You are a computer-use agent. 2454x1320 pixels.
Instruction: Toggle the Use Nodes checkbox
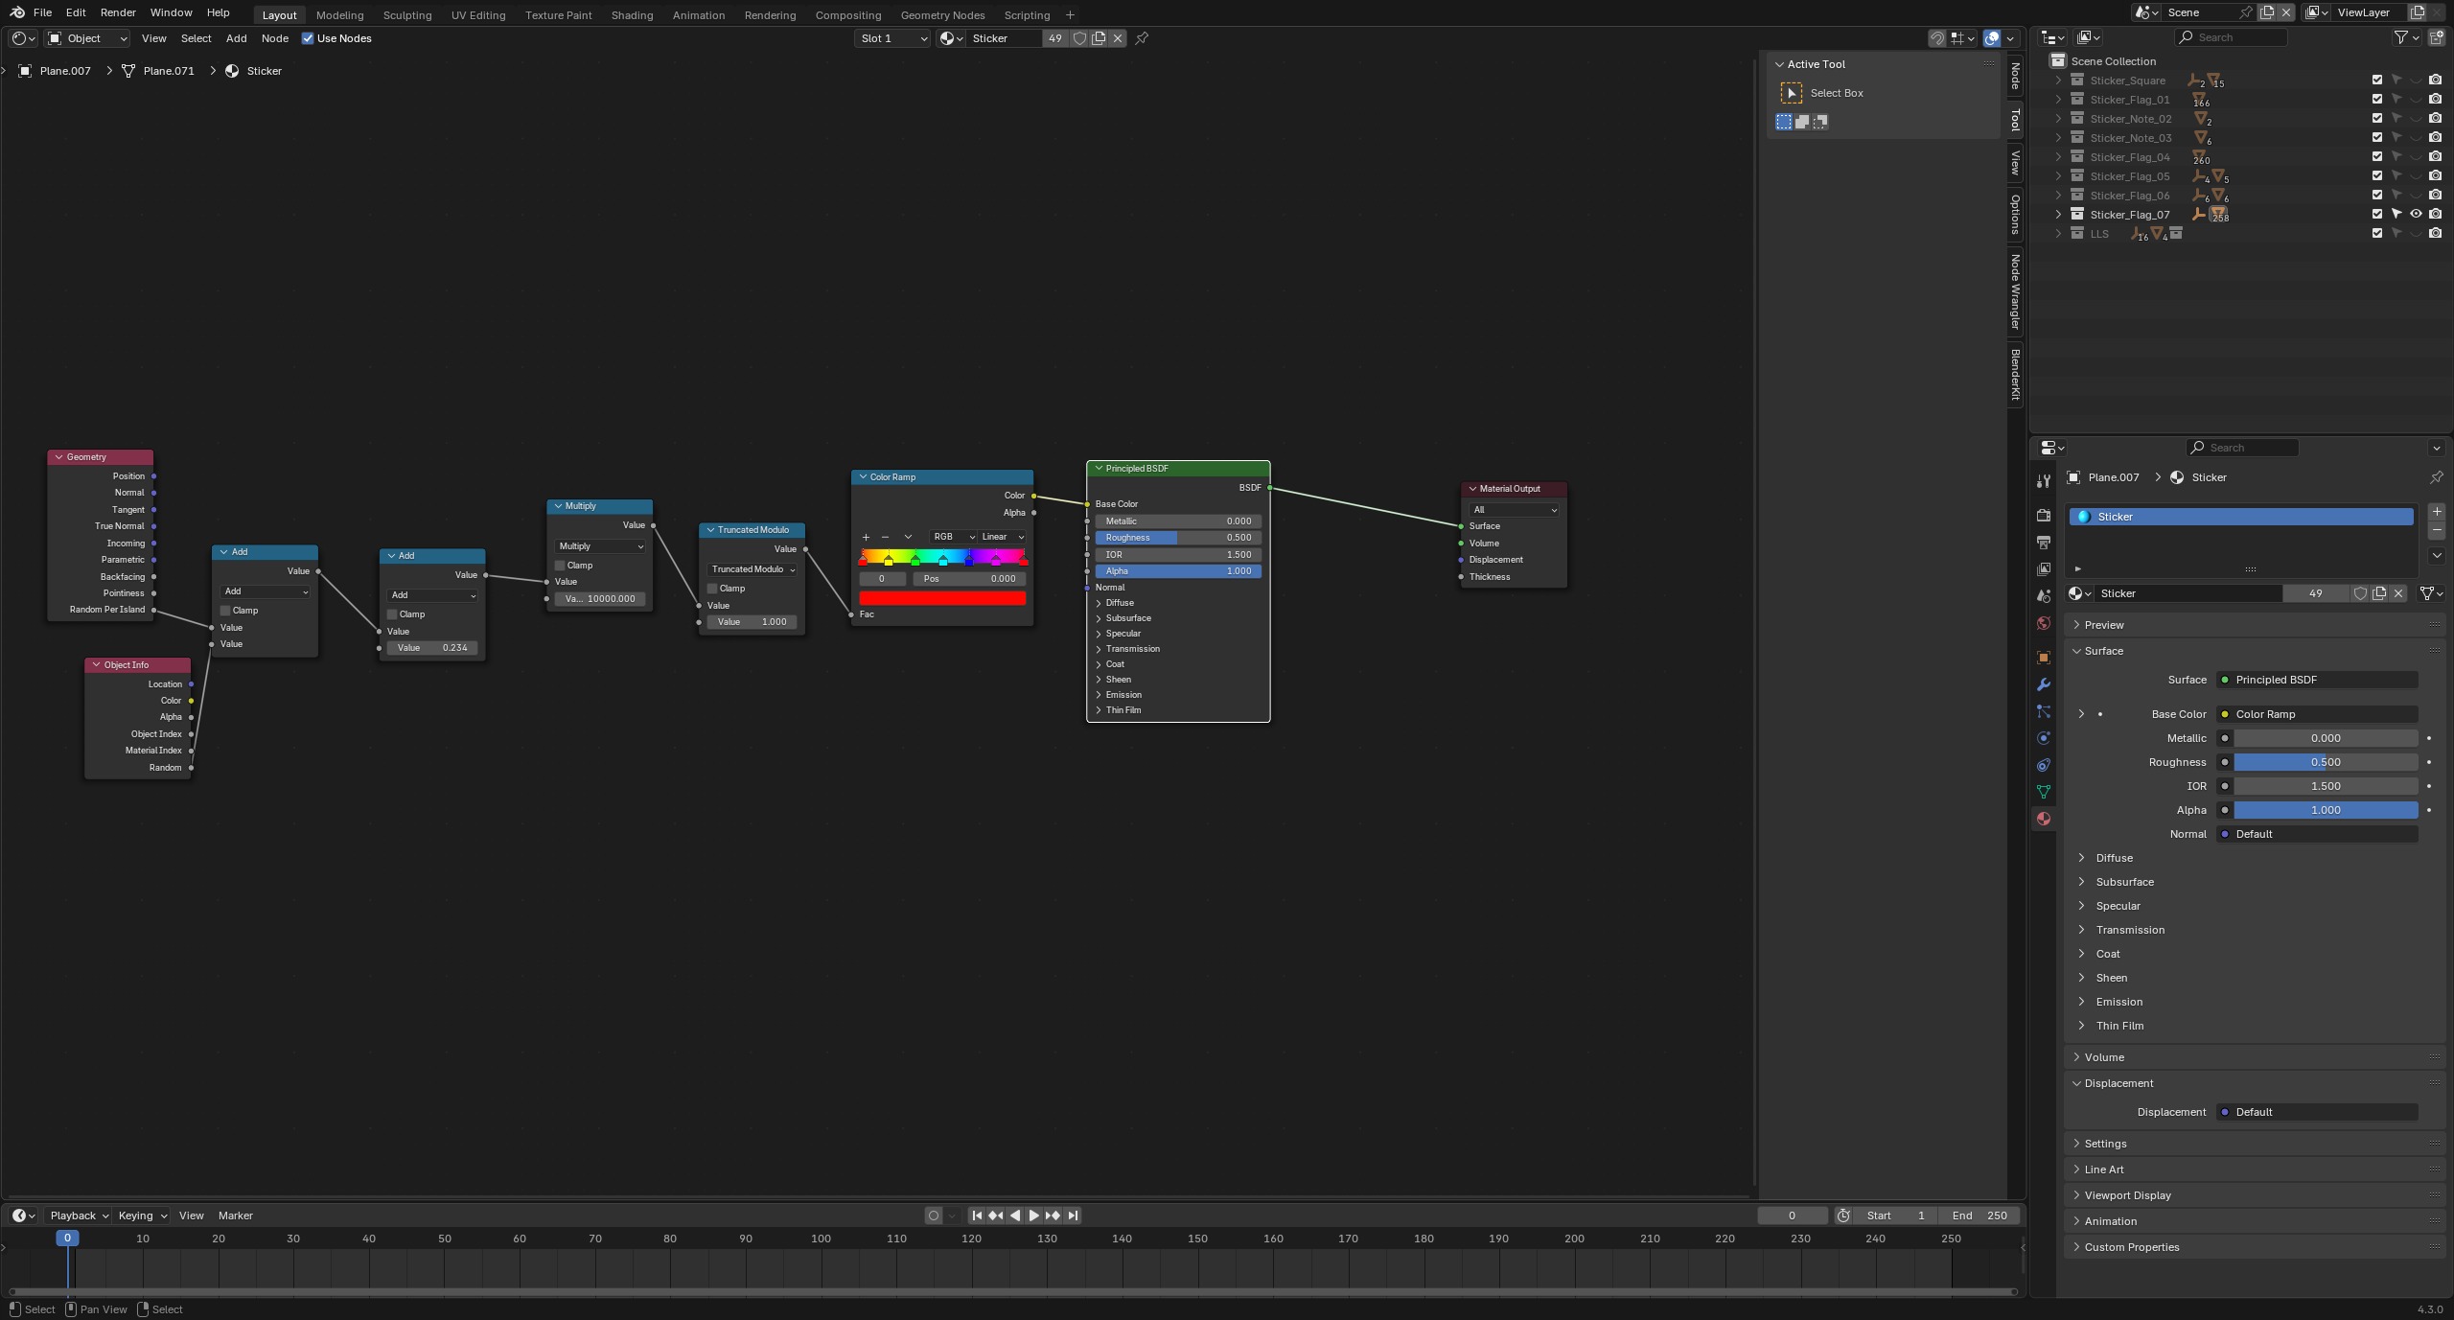[x=308, y=38]
